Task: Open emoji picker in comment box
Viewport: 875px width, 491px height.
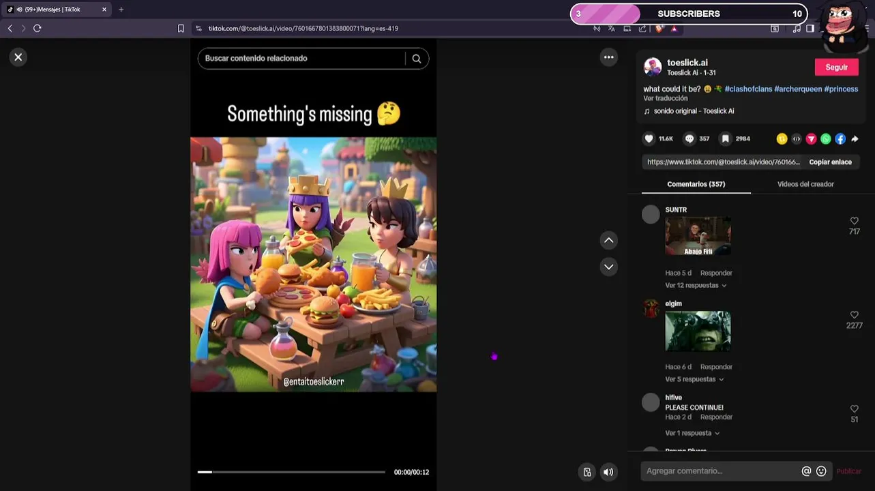Action: [x=821, y=471]
